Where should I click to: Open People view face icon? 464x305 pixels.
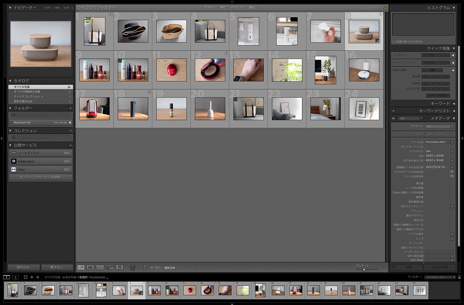click(x=120, y=268)
